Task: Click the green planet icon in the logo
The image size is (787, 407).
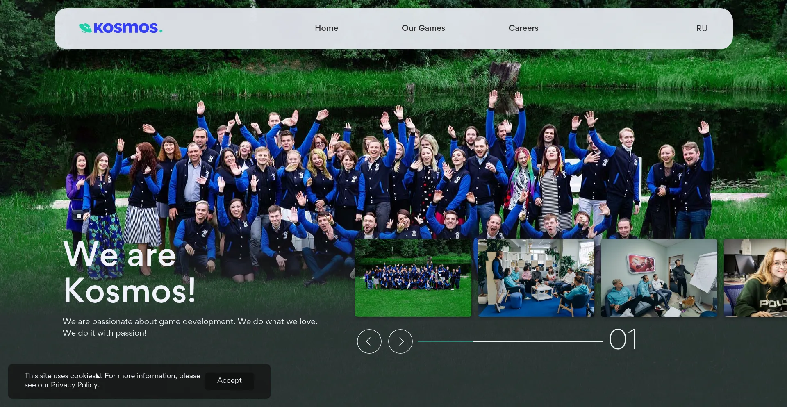Action: (85, 28)
